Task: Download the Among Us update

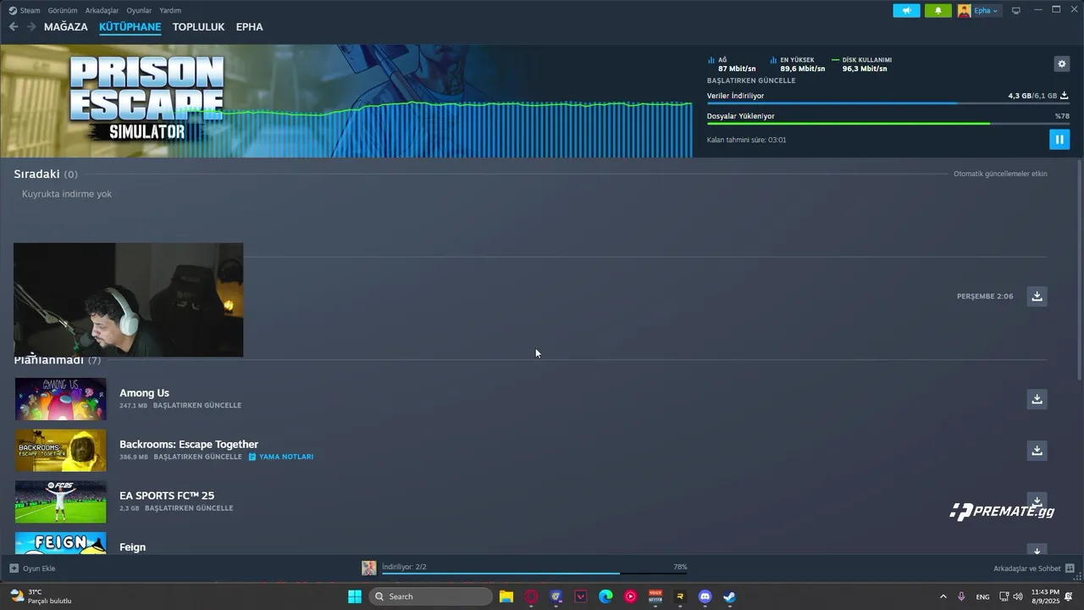Action: pos(1037,398)
